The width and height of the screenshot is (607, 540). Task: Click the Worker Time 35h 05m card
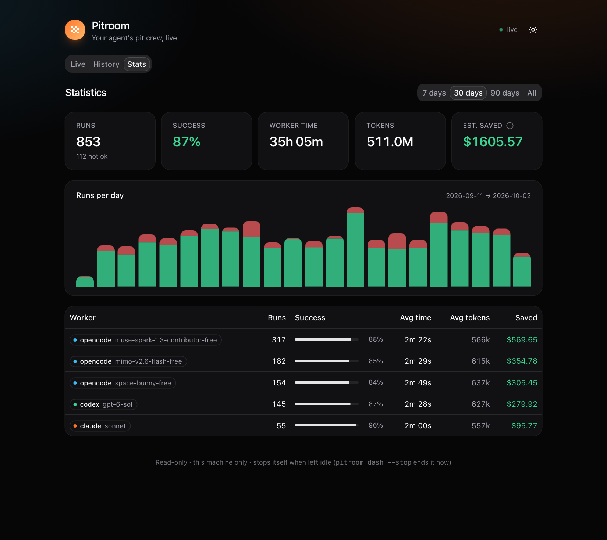click(x=303, y=141)
